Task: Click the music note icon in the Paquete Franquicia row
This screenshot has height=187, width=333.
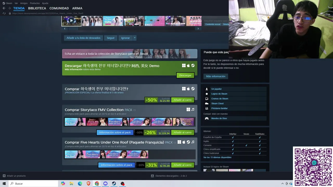Action: point(193,142)
